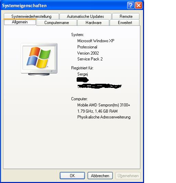Switch to the Computername tab
Viewport: 176px width, 183px height.
click(57, 23)
